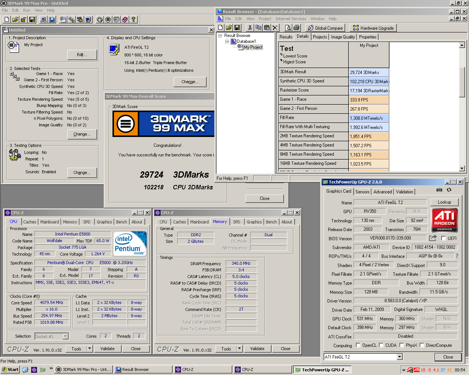Toggle the UEFI checkbox in GPU-Z
Viewport: 469px width, 375px height.
coord(443,238)
